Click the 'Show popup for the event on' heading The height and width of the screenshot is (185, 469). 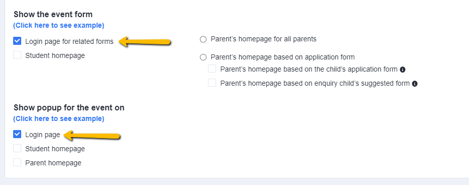coord(69,107)
